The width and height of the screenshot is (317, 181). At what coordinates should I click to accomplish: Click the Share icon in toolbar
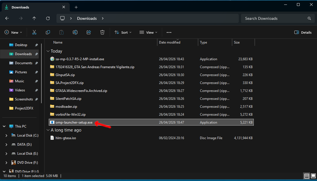pos(89,32)
